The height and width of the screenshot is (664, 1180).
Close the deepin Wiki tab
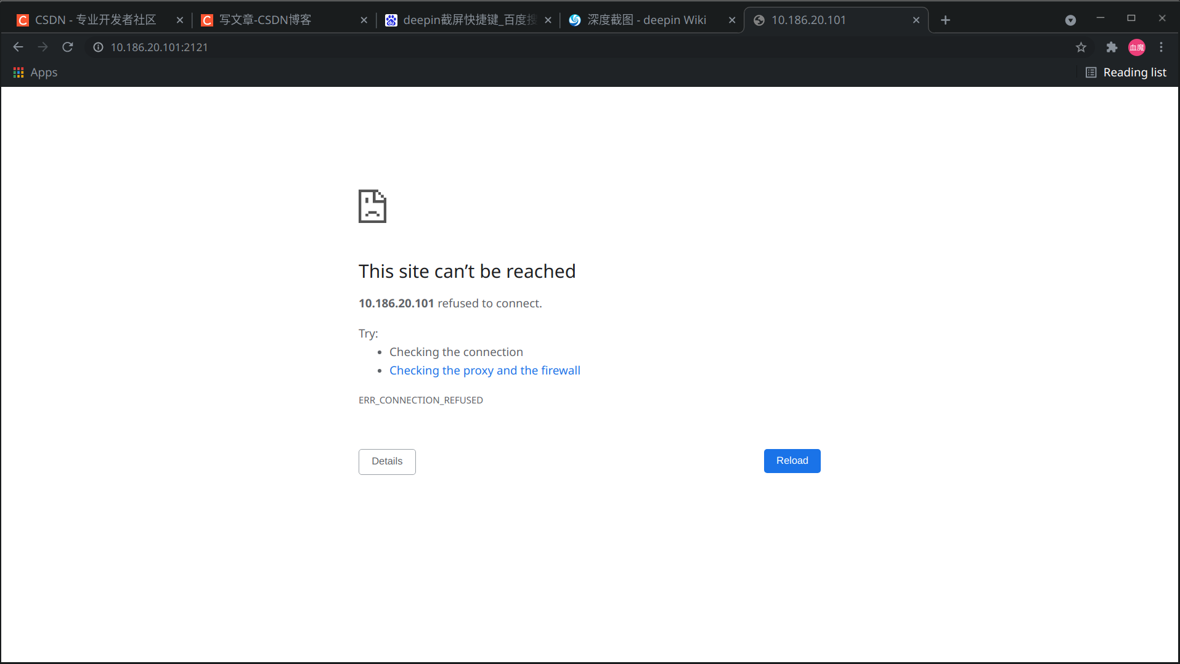tap(732, 20)
